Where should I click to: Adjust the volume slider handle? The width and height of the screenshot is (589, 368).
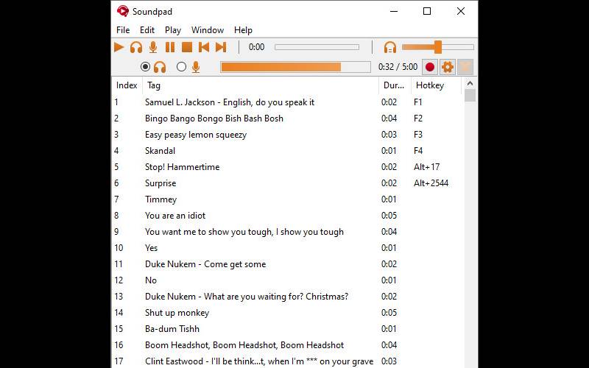(437, 47)
